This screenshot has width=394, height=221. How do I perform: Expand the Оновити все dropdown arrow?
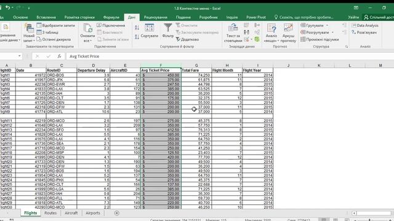tap(90, 41)
